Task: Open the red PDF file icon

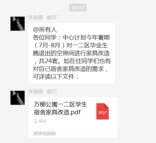Action: click(x=102, y=111)
